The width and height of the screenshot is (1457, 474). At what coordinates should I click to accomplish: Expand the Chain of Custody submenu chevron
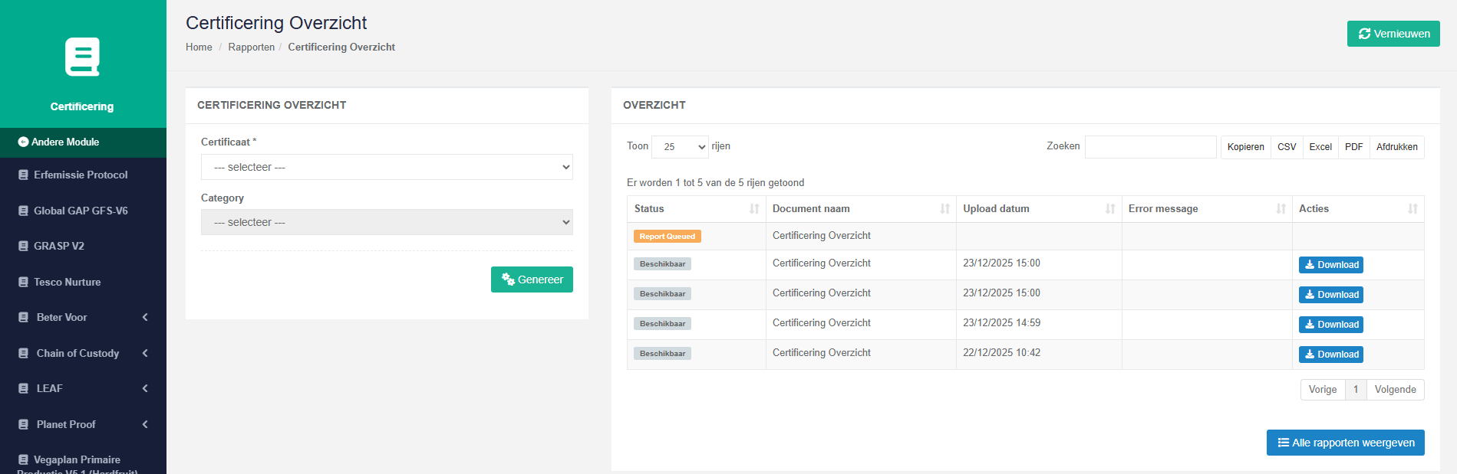point(145,353)
